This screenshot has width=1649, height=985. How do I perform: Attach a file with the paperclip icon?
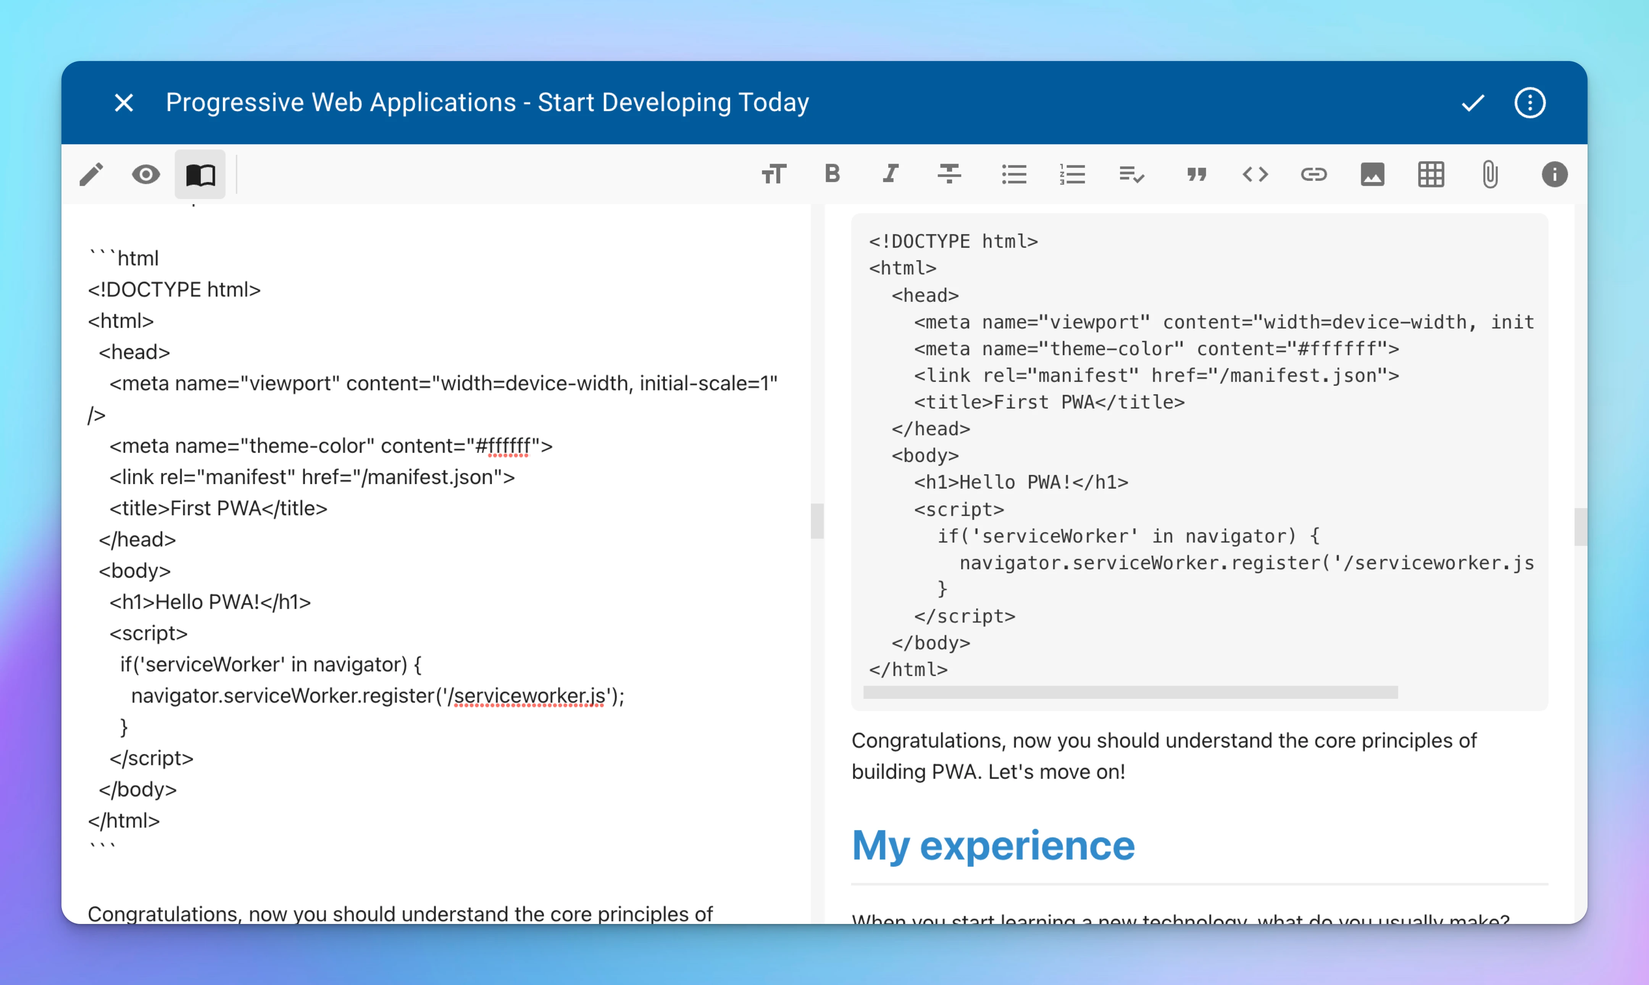[1489, 175]
